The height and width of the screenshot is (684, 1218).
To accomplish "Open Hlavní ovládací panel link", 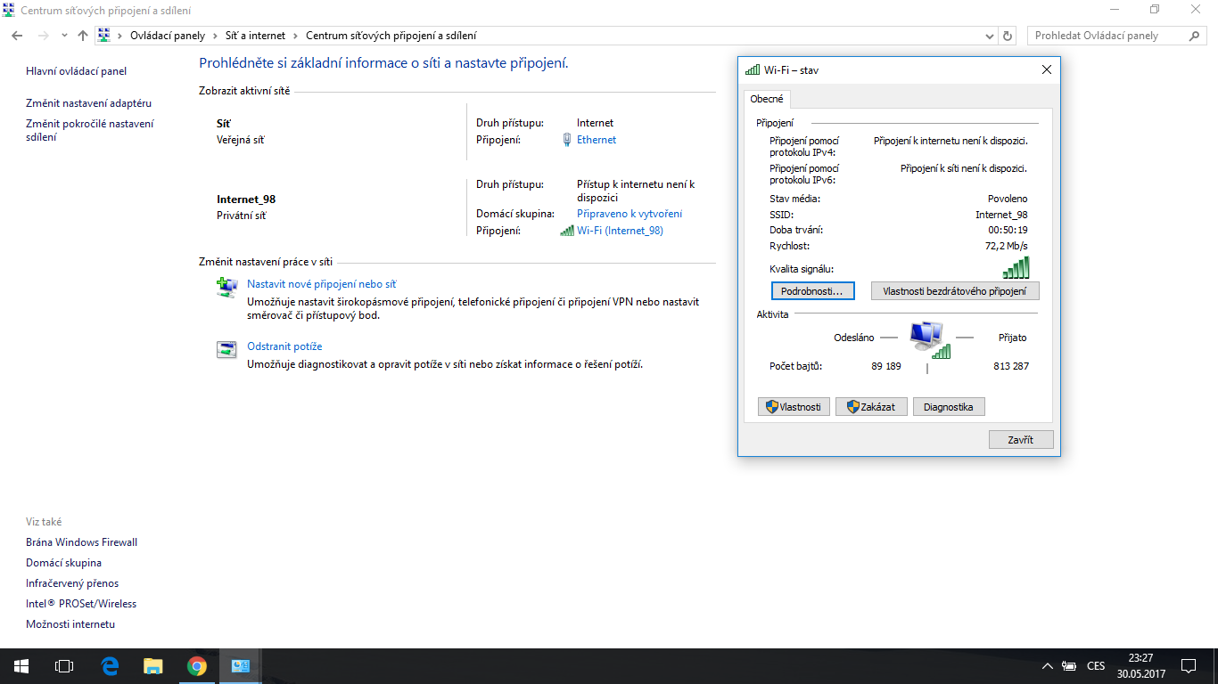I will (x=77, y=71).
